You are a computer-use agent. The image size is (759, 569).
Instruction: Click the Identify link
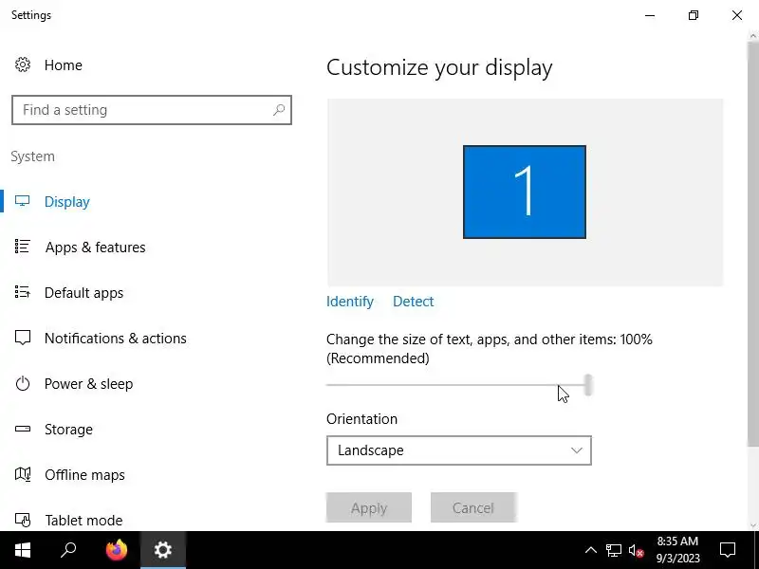(x=349, y=302)
